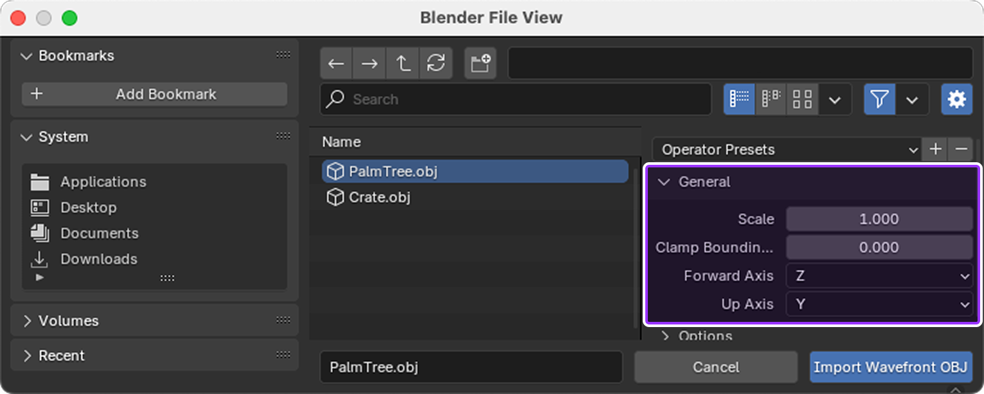Open the Forward Axis dropdown
984x394 pixels.
[x=879, y=276]
